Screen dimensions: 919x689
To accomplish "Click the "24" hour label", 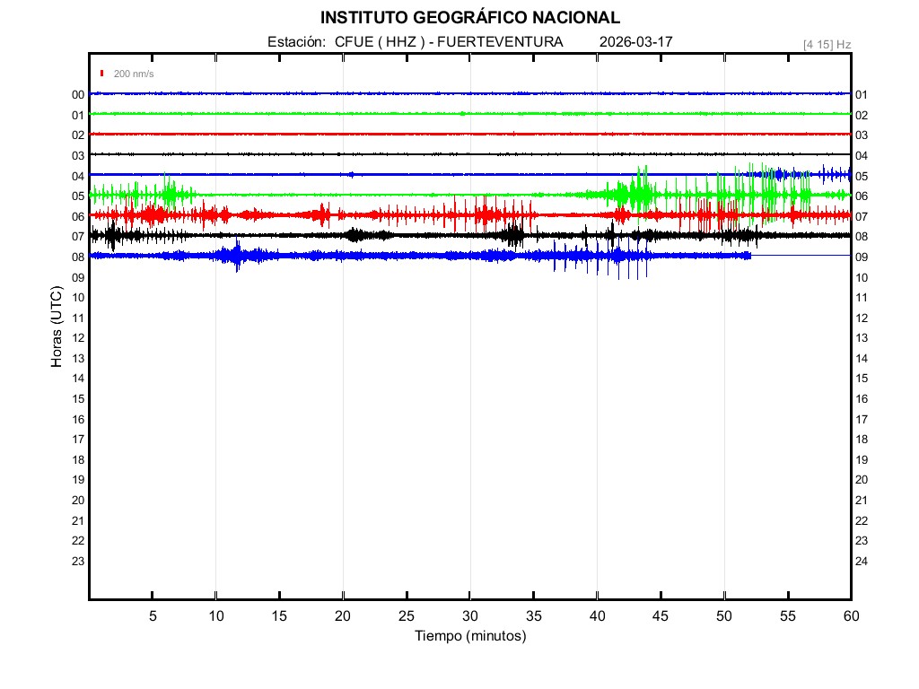I will pyautogui.click(x=861, y=562).
